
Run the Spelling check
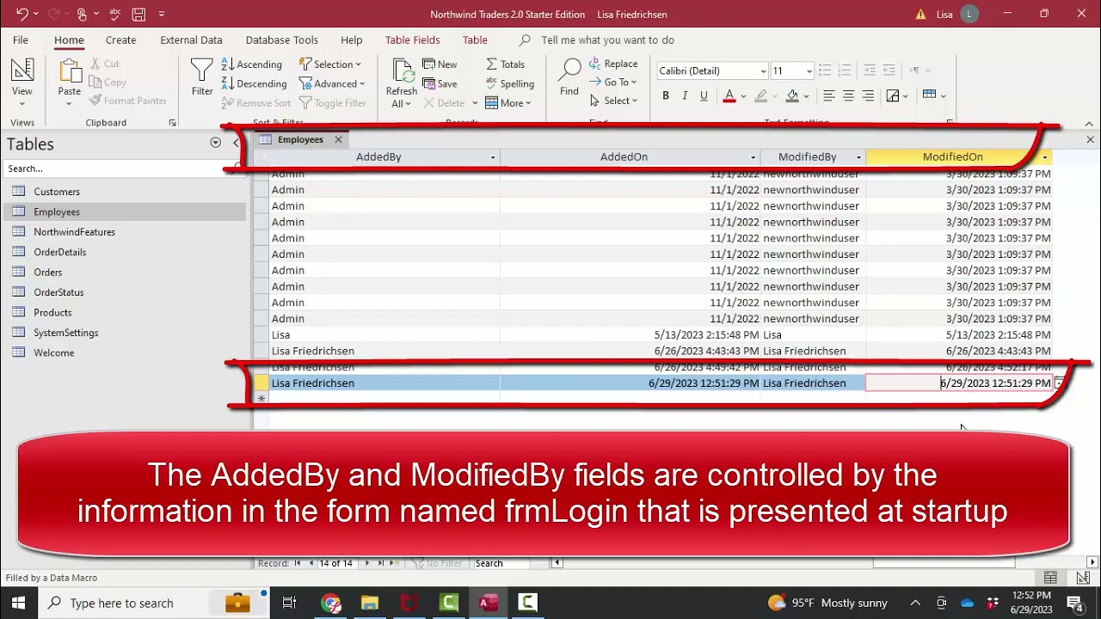pos(509,83)
